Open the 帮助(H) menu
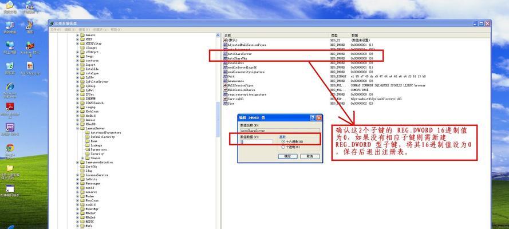Image resolution: width=509 pixels, height=229 pixels. point(116,30)
